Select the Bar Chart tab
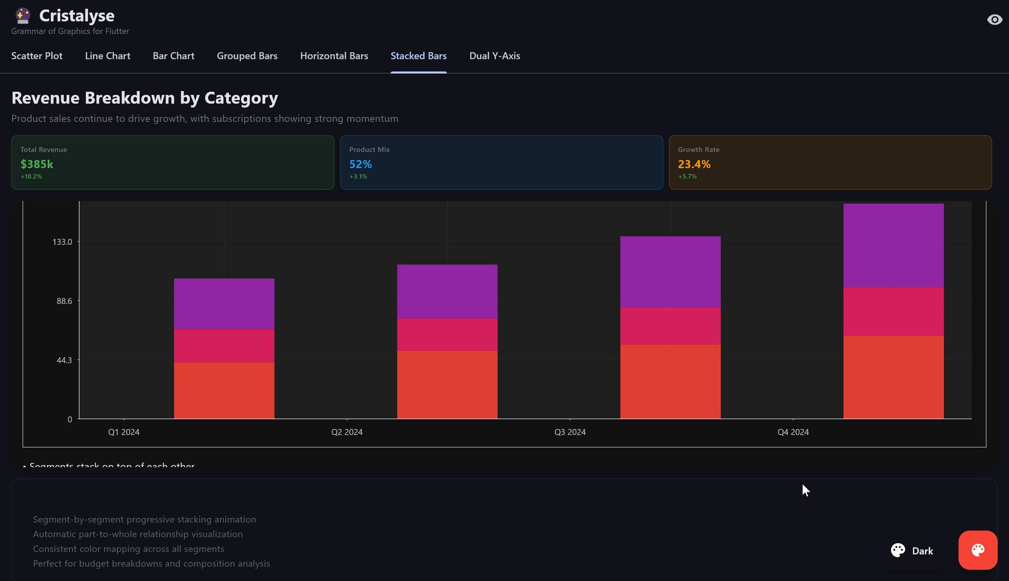The height and width of the screenshot is (581, 1009). tap(173, 56)
